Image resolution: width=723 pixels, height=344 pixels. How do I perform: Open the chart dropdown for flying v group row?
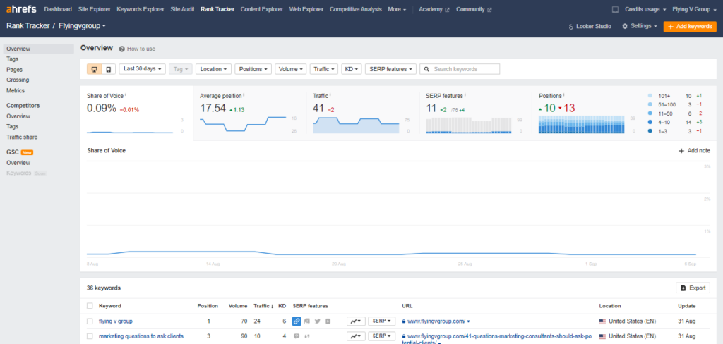point(356,321)
